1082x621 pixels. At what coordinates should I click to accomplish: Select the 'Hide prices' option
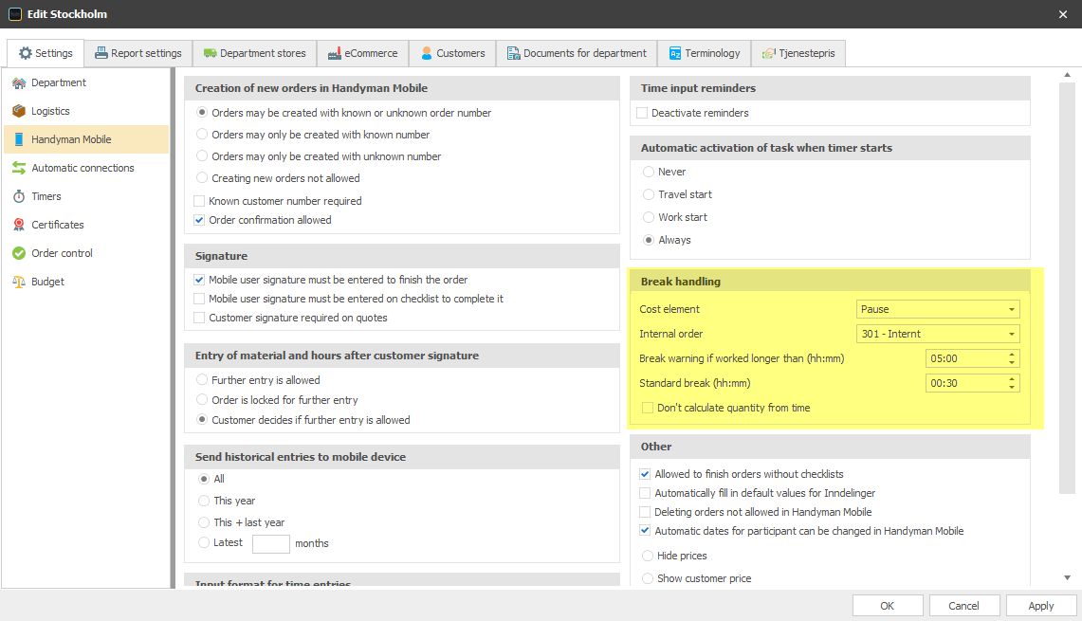(648, 556)
